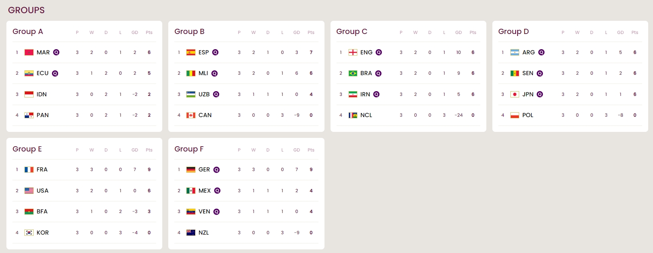
Task: Click the Argentina flag in Group D
Action: pyautogui.click(x=515, y=52)
